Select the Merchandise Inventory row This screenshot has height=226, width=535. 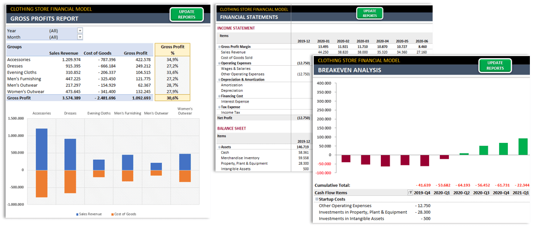[x=240, y=158]
